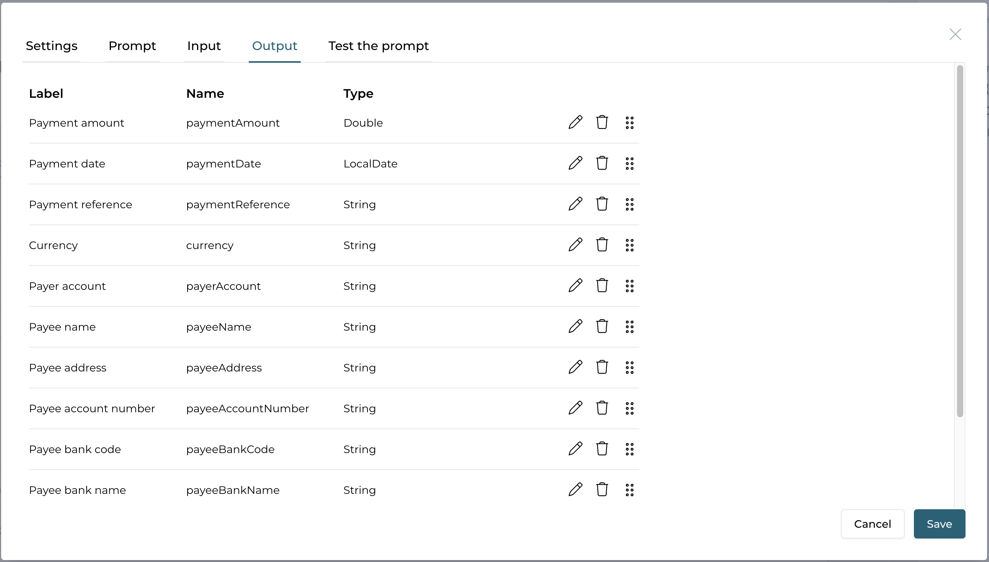The image size is (989, 562).
Task: Delete the Payee bank name row
Action: [x=602, y=490]
